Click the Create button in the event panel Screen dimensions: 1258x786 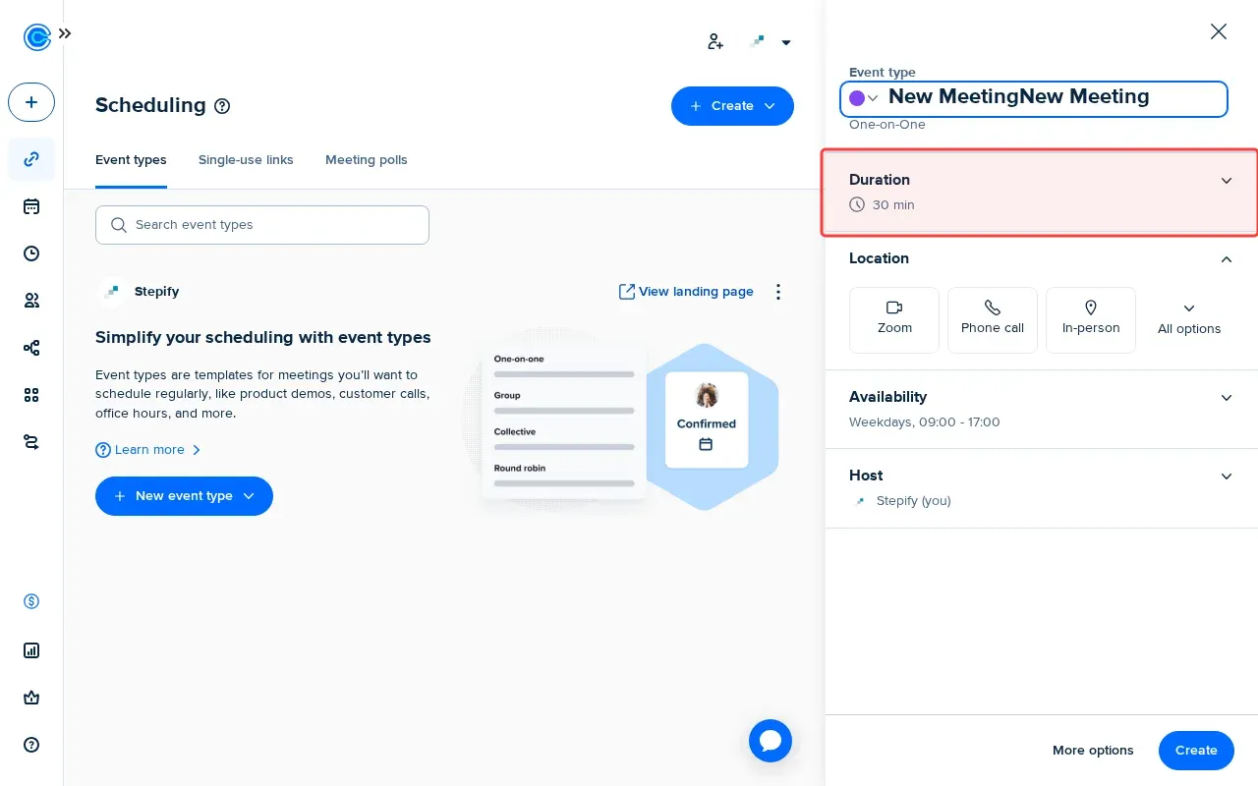(x=1195, y=750)
